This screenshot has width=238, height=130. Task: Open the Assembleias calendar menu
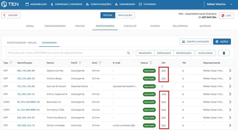coord(36,4)
